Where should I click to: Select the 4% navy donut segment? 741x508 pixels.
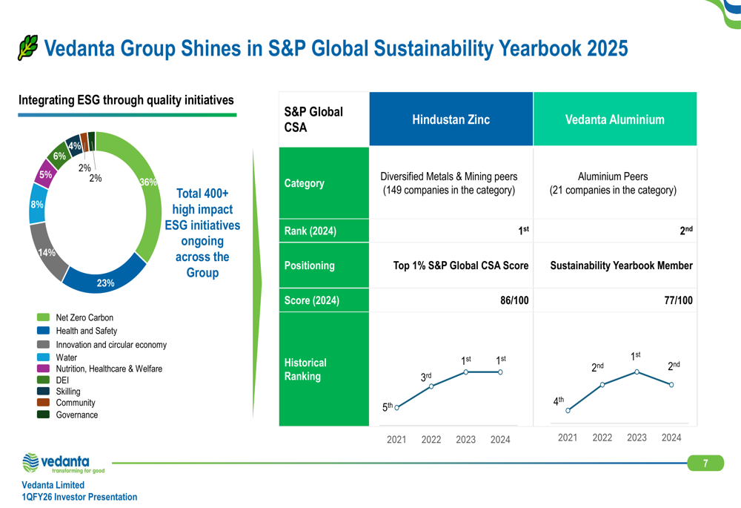[x=73, y=145]
